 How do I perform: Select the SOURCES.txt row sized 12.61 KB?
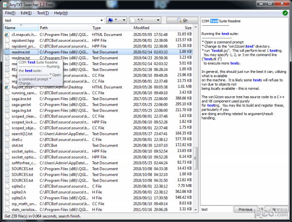tap(98, 180)
